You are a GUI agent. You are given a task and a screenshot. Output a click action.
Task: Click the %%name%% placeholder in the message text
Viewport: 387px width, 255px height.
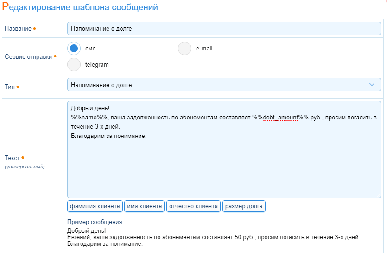tap(89, 118)
